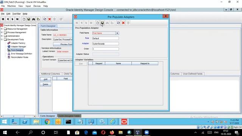Click Refresh icon in Pre-Populate Adapters dialog

[x=118, y=23]
